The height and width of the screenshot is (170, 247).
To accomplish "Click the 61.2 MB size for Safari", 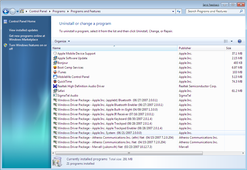I will (237, 91).
